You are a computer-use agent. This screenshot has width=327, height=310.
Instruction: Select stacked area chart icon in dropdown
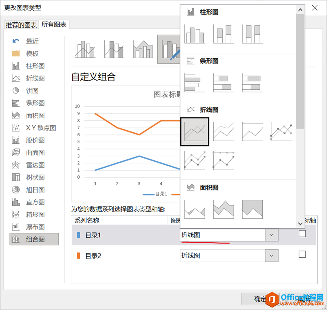(x=223, y=209)
